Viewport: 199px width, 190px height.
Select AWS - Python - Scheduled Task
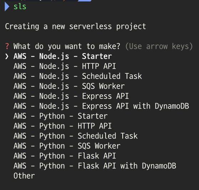pos(76,136)
